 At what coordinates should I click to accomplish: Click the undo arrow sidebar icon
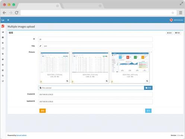pos(3,76)
